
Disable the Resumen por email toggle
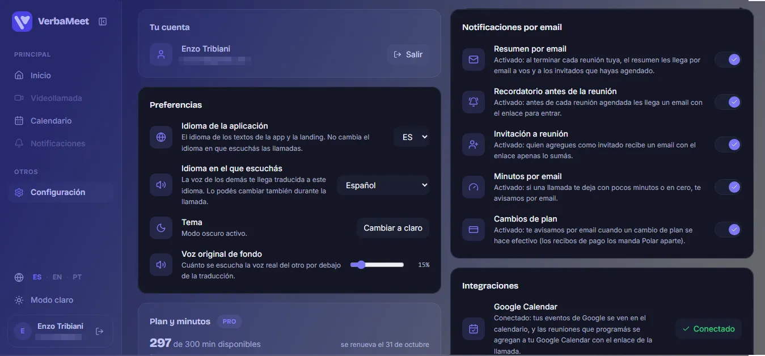tap(728, 60)
